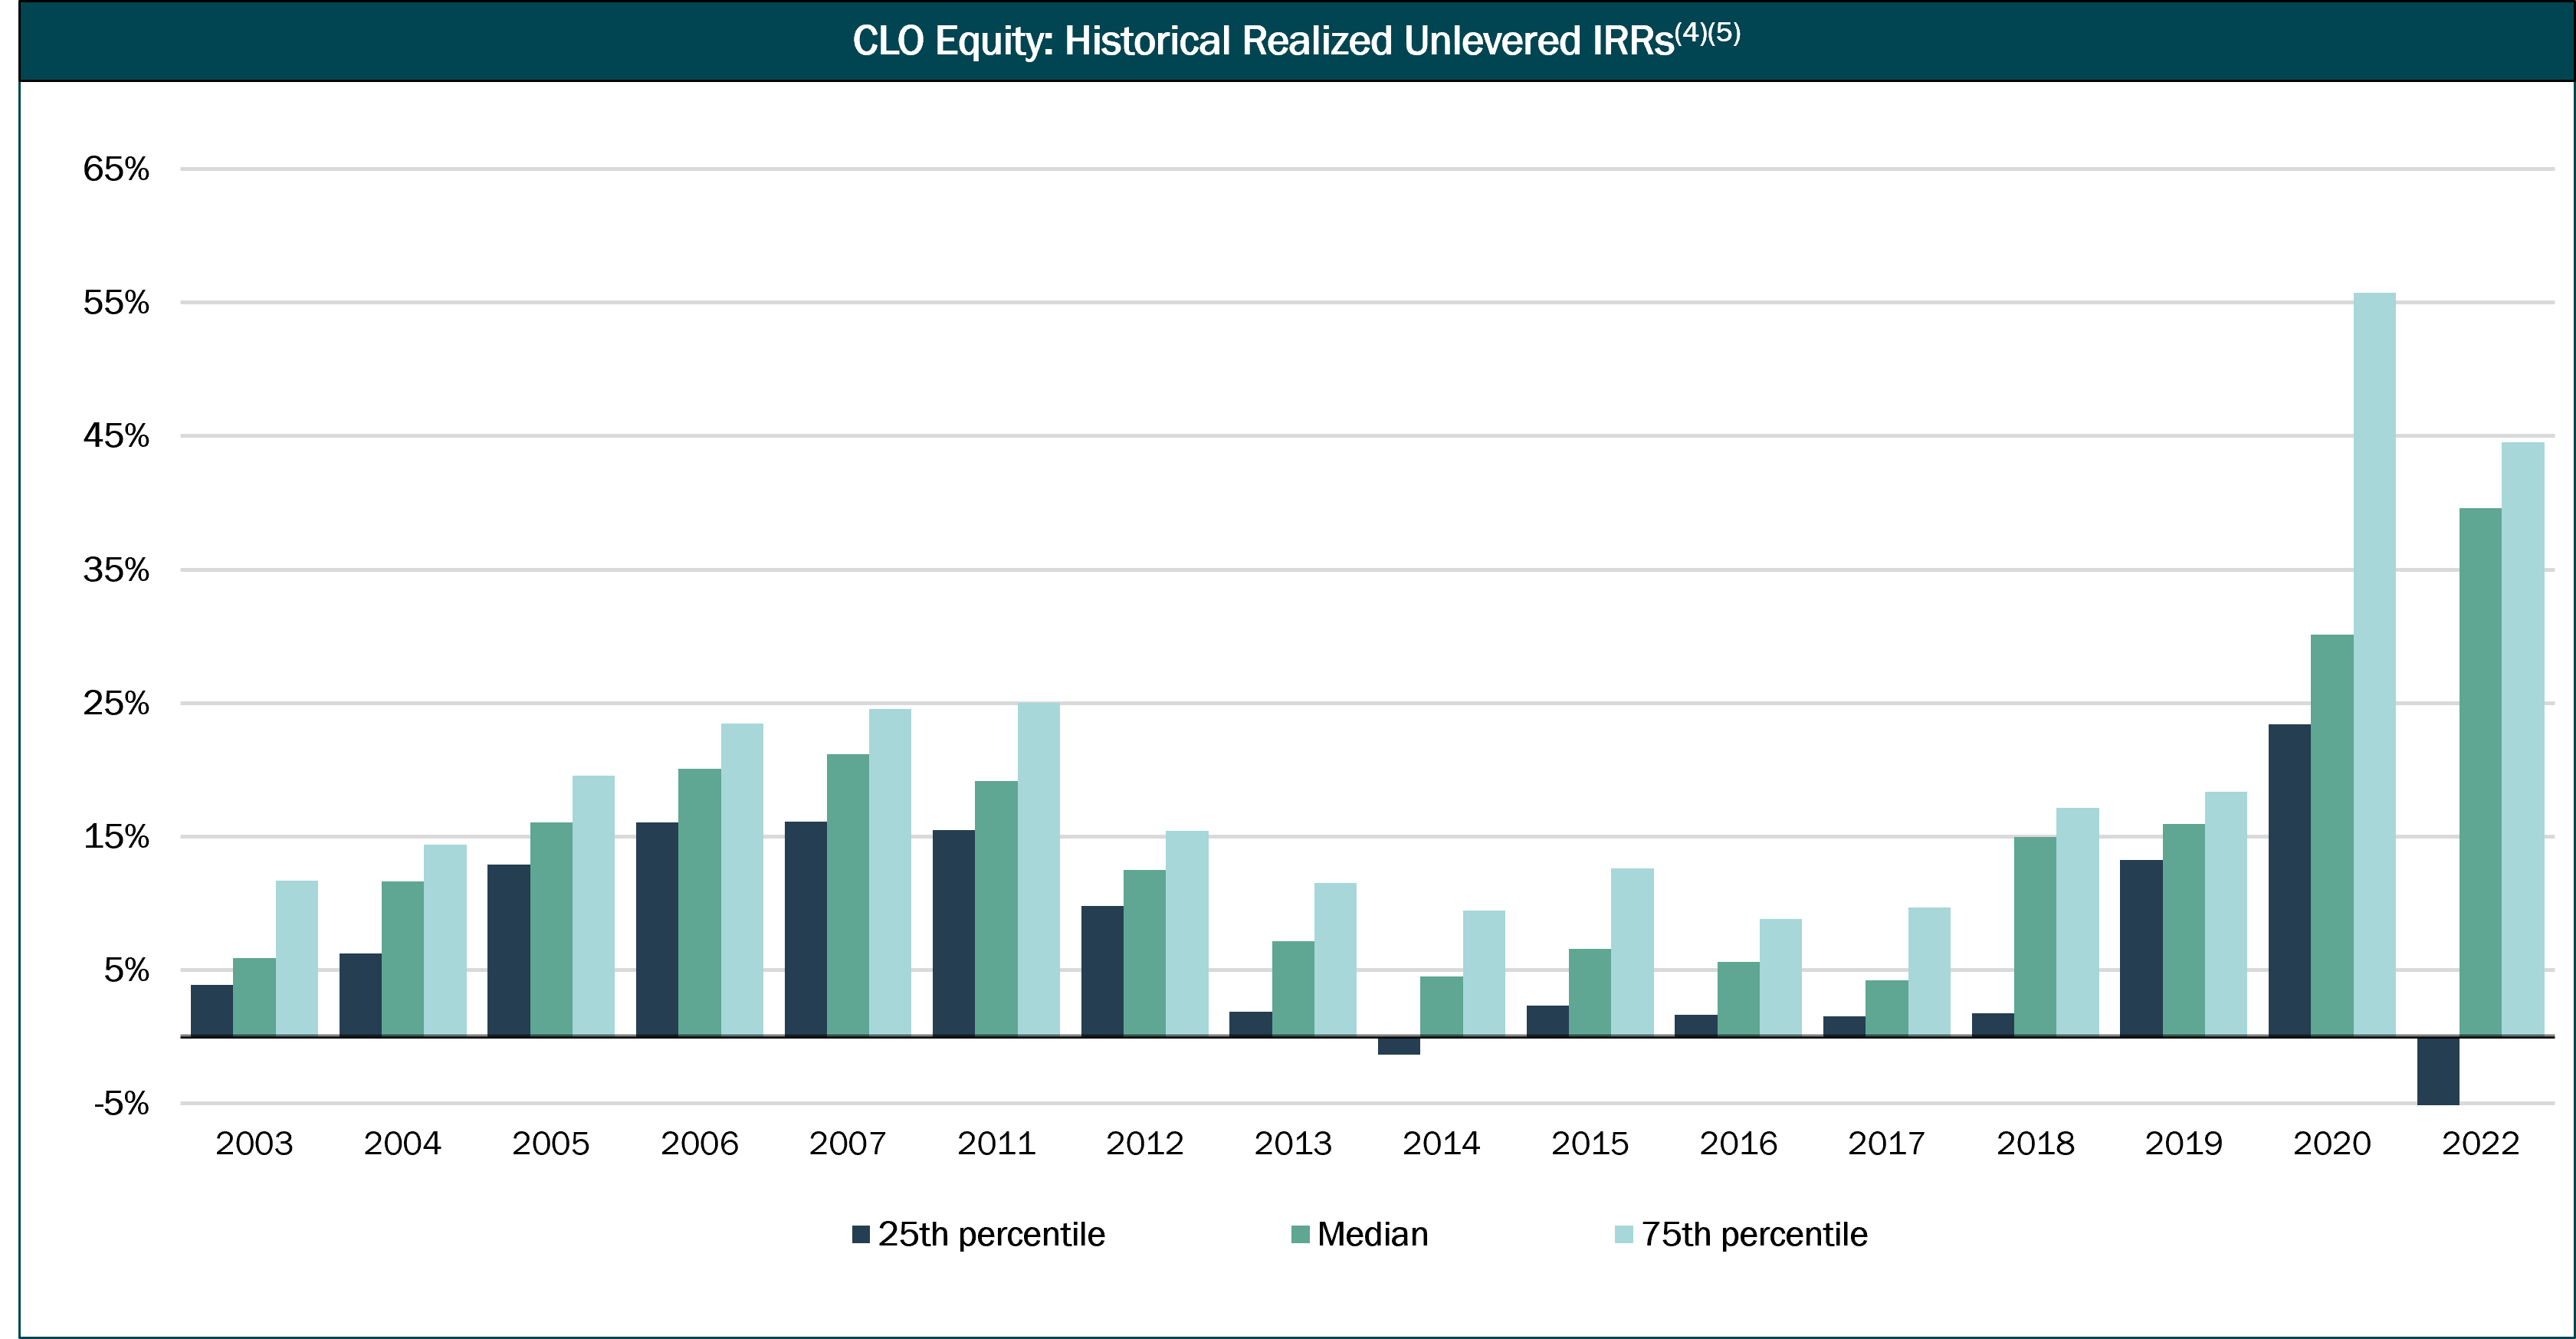Click the 45% y-axis label

pos(116,436)
